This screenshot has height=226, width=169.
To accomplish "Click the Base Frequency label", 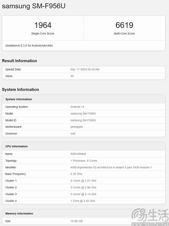I will 15,174.
